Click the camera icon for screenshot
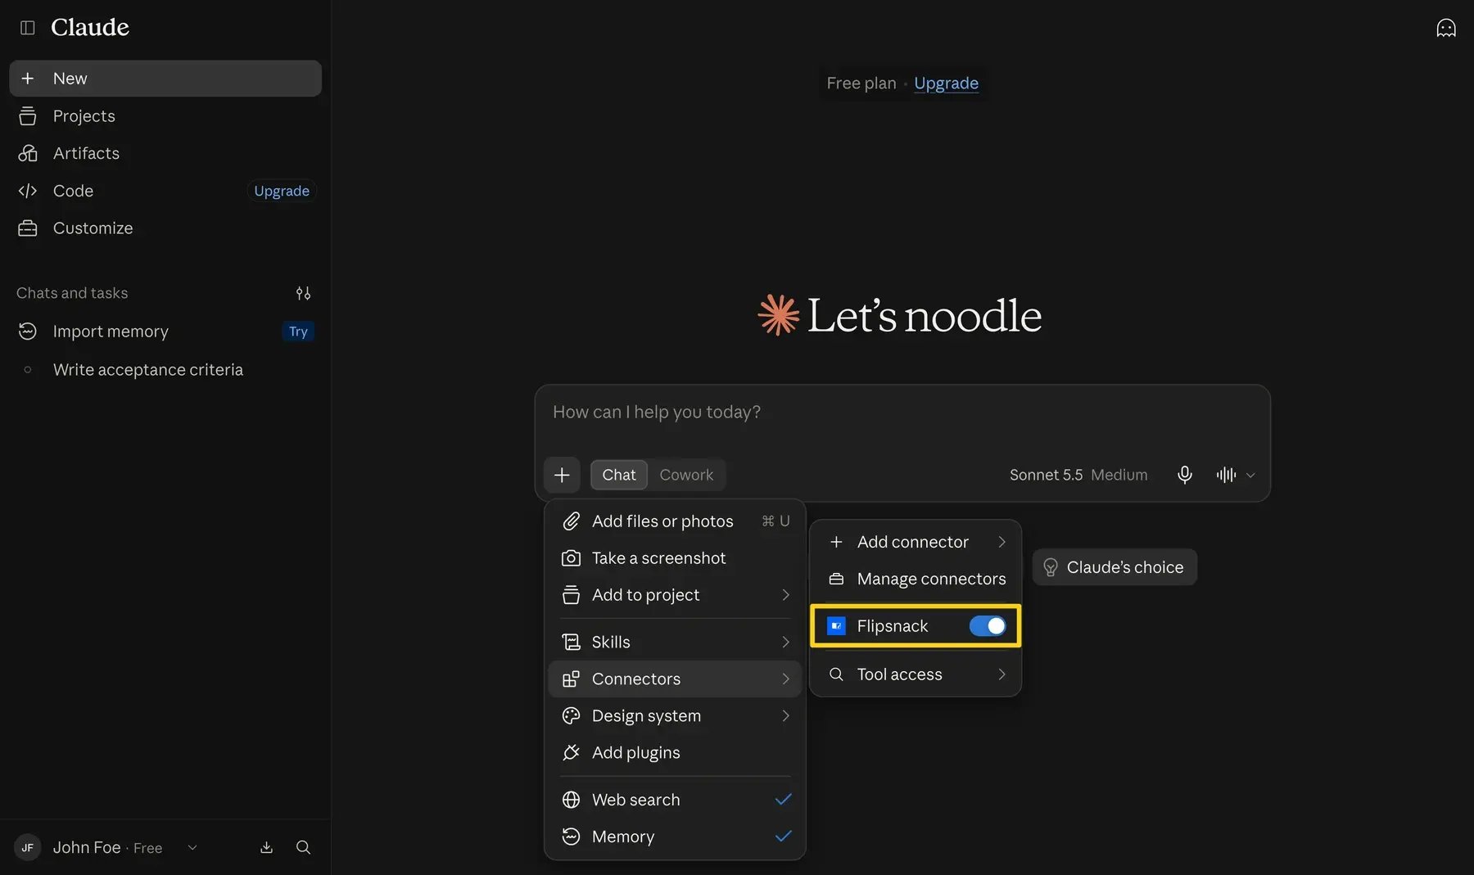The width and height of the screenshot is (1474, 875). pos(571,558)
